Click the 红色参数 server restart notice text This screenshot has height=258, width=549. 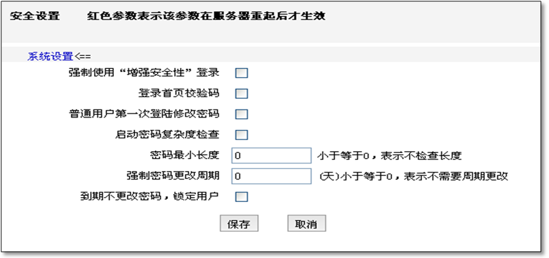click(x=207, y=16)
